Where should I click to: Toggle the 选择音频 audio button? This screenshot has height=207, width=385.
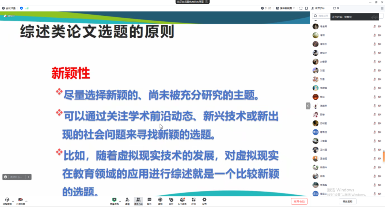[7, 201]
